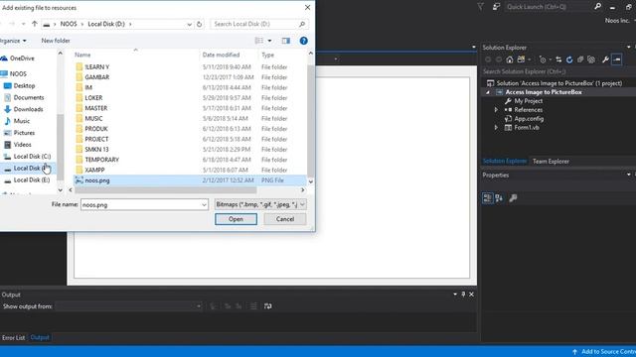Switch to the Error List tab
The image size is (636, 357).
point(13,337)
